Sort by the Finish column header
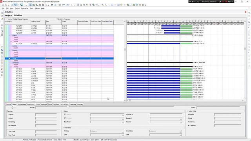The height and width of the screenshot is (141, 251). pos(69,22)
